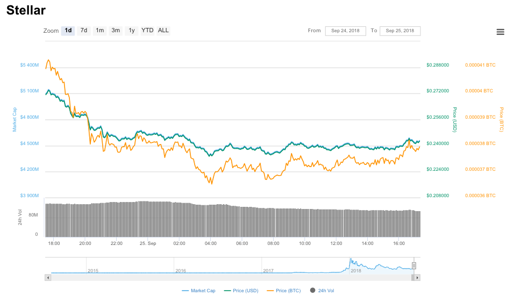Select the 1y zoom range
The image size is (514, 303).
131,31
